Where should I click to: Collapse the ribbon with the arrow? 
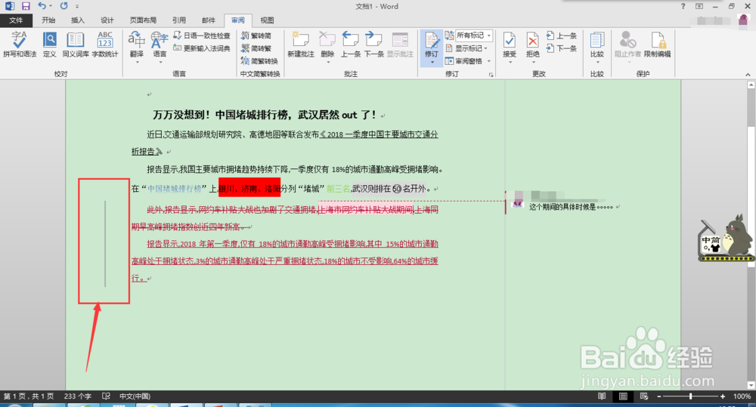[x=748, y=74]
